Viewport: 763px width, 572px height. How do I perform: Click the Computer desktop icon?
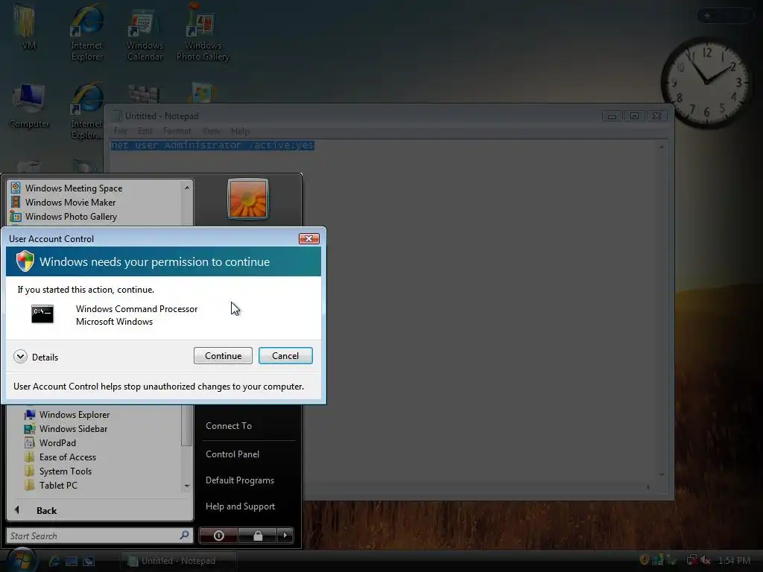pos(29,106)
